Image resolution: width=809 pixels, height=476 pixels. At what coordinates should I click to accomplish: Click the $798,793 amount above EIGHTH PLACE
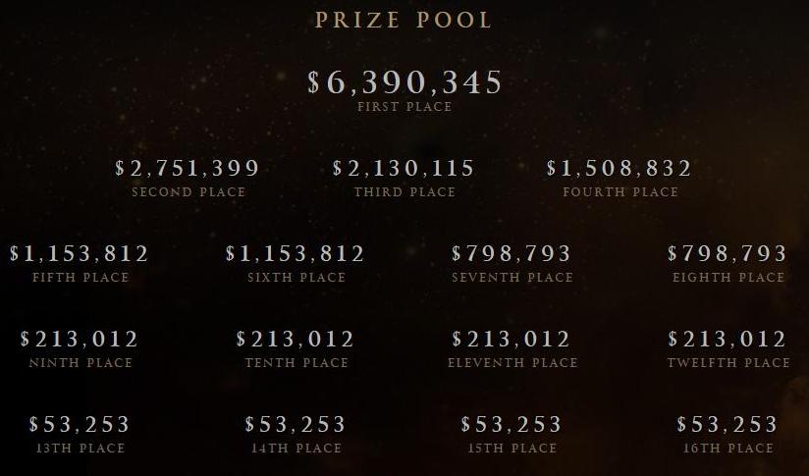coord(727,254)
